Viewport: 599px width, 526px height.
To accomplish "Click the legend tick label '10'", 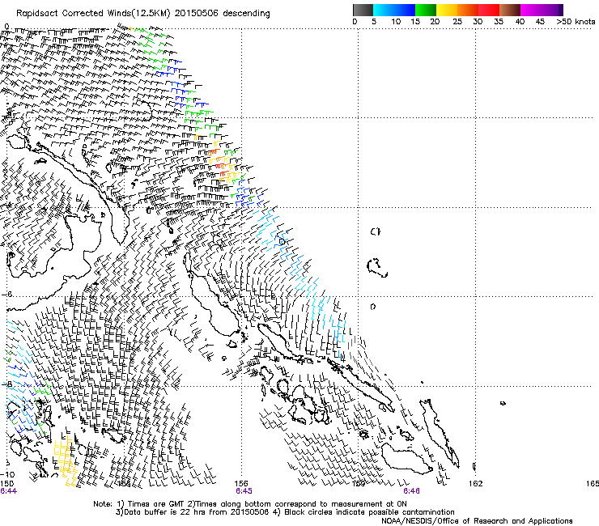I will (396, 22).
